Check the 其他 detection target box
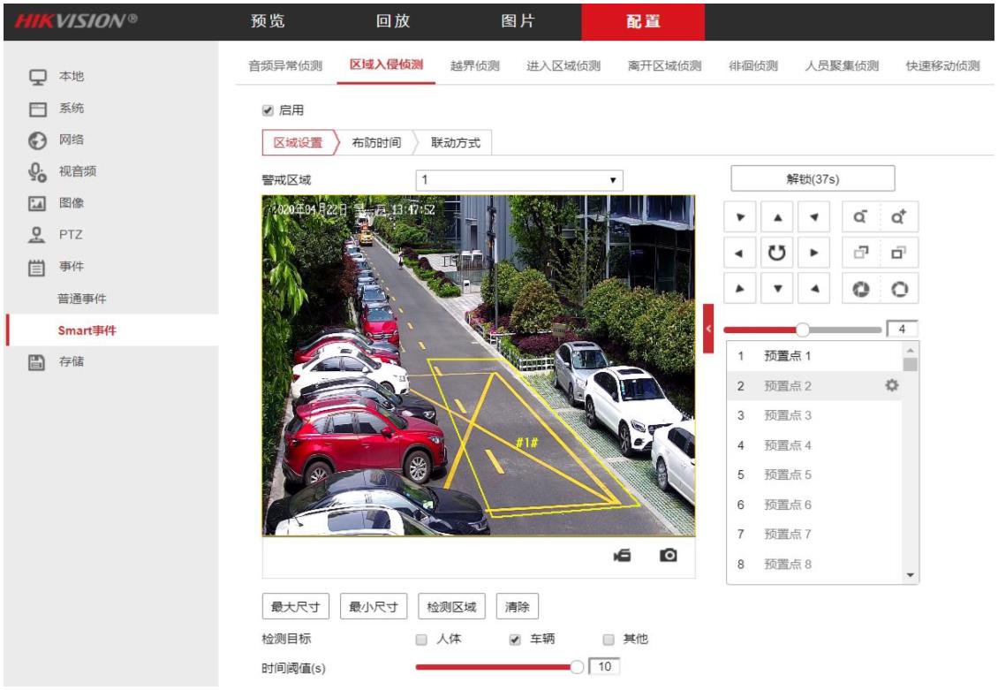 click(x=609, y=640)
